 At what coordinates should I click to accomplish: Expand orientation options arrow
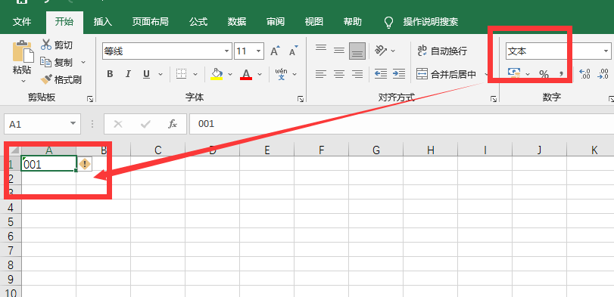click(x=393, y=51)
